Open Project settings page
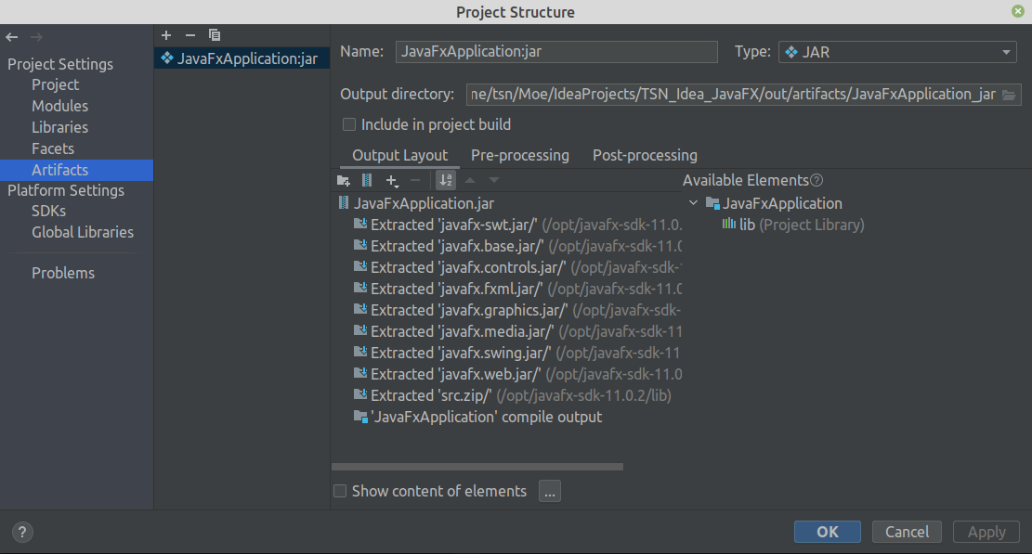 [56, 84]
